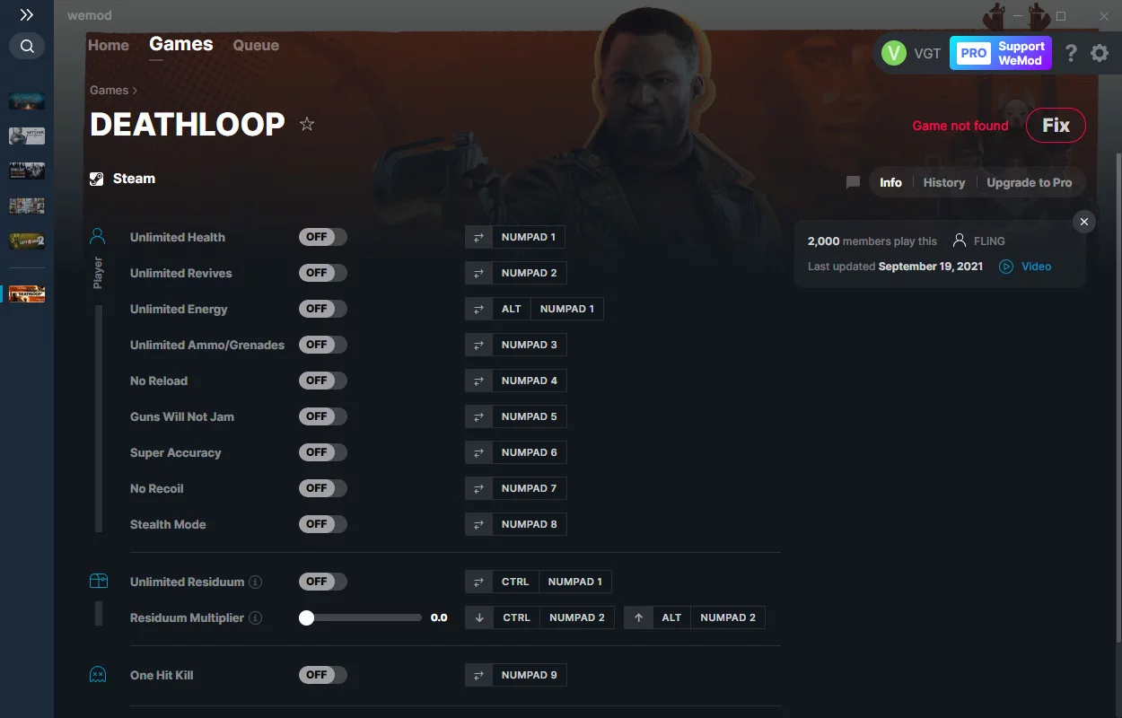
Task: Open the first game thumbnail in sidebar
Action: pos(27,101)
